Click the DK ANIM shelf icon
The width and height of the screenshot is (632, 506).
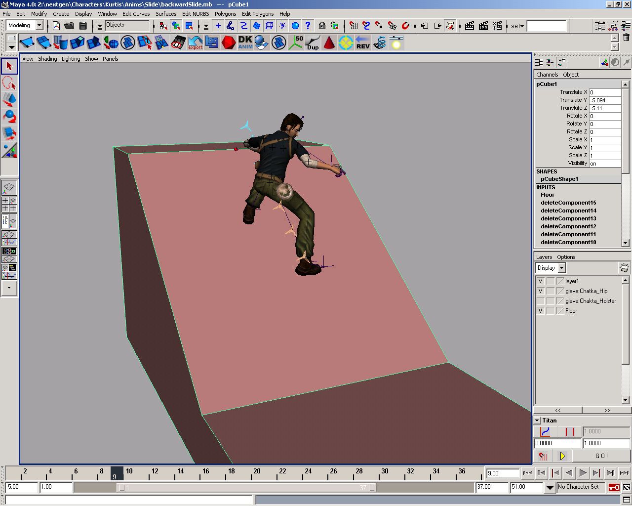(245, 42)
